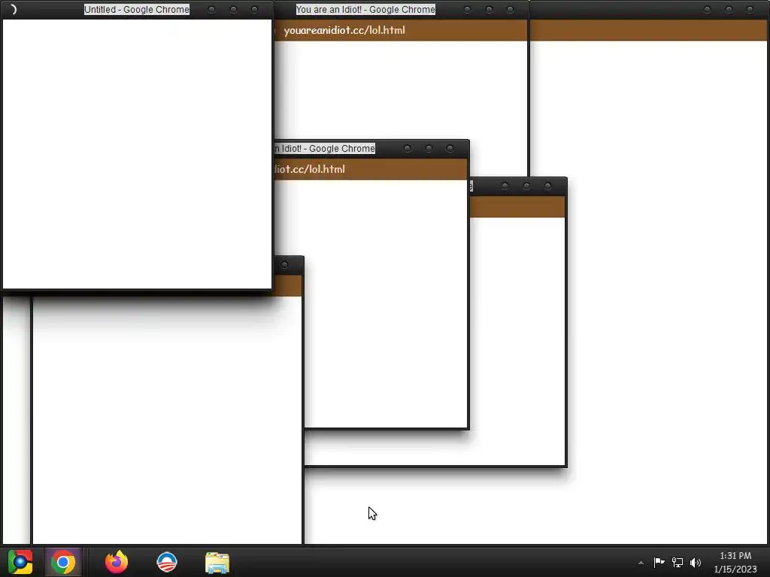Image resolution: width=770 pixels, height=577 pixels.
Task: Open the clock showing 1:31 PM
Action: point(735,562)
